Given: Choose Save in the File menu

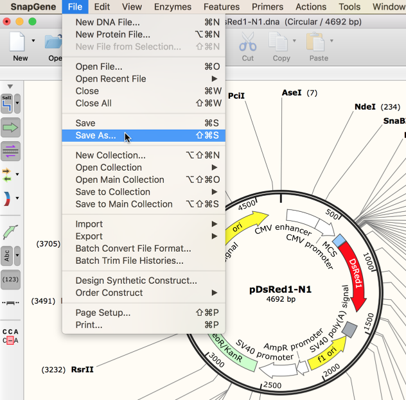Looking at the screenshot, I should pyautogui.click(x=144, y=123).
